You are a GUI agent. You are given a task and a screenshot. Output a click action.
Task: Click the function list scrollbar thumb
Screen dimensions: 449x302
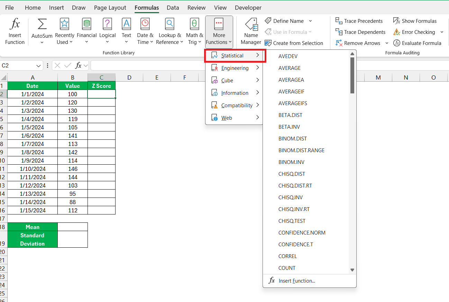(x=352, y=75)
